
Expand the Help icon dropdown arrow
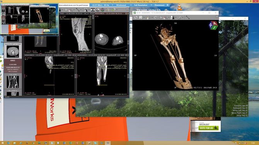pos(117,10)
